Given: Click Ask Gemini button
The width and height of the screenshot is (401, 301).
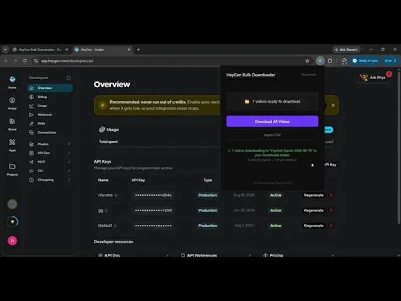Looking at the screenshot, I should (x=346, y=50).
